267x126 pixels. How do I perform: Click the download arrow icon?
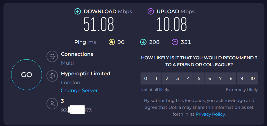click(77, 11)
